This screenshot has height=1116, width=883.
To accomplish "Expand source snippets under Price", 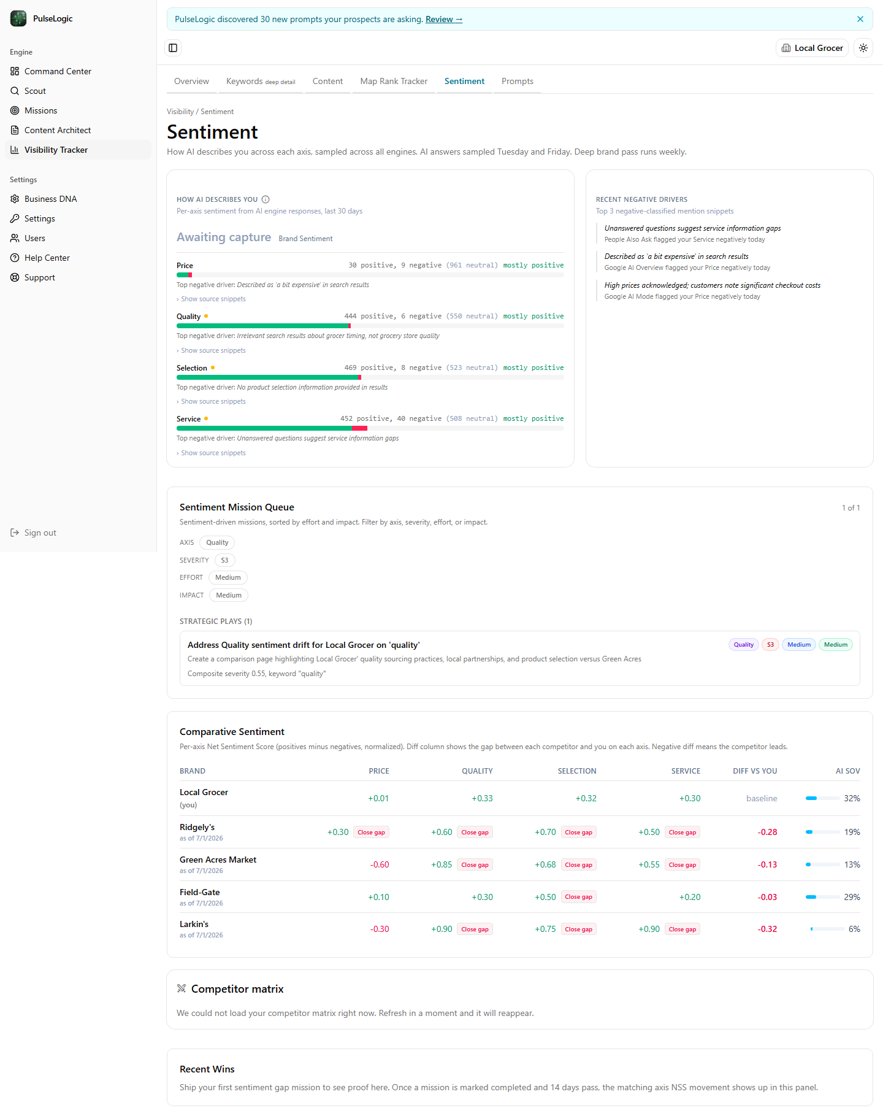I will (x=212, y=299).
